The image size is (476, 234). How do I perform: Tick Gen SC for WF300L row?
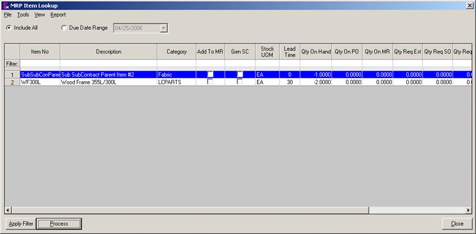[x=240, y=82]
